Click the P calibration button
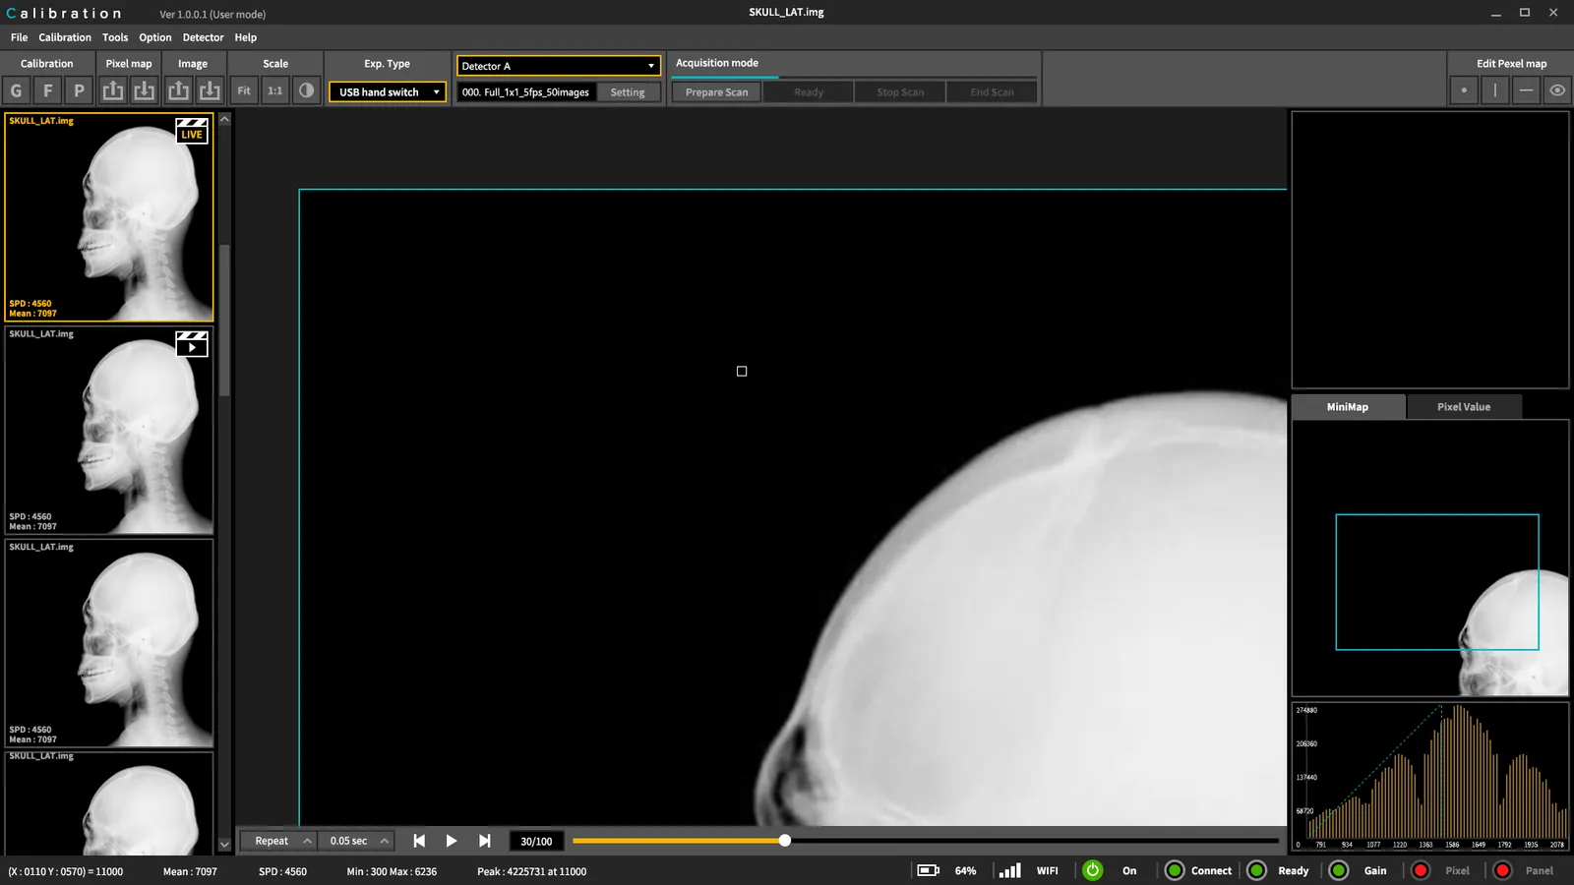Image resolution: width=1574 pixels, height=885 pixels. coord(80,90)
